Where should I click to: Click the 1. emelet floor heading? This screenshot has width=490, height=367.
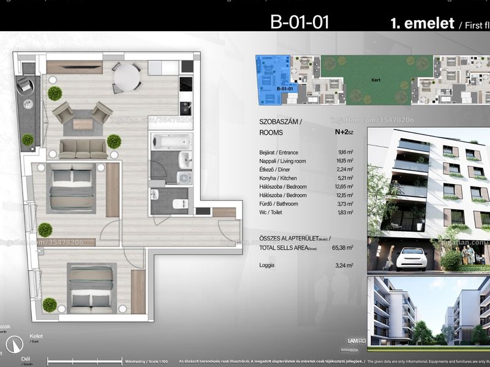pyautogui.click(x=422, y=23)
